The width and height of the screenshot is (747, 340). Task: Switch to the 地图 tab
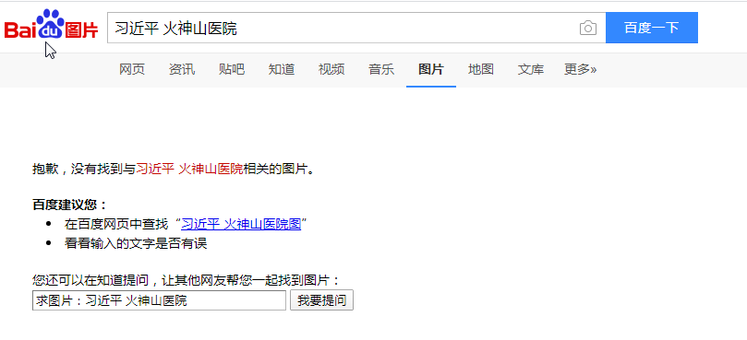tap(481, 69)
